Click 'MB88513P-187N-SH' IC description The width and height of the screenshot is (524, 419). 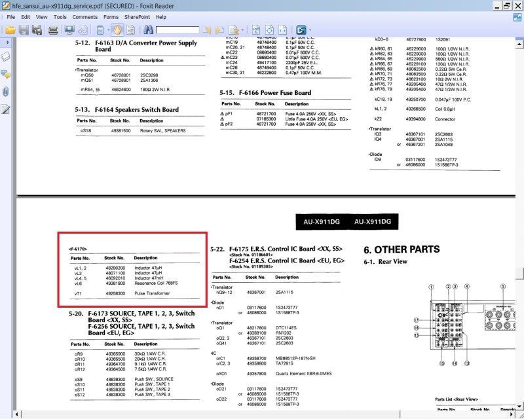[x=295, y=358]
